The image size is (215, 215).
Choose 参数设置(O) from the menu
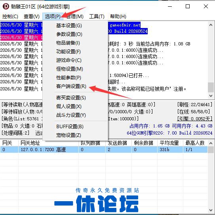tap(75, 34)
